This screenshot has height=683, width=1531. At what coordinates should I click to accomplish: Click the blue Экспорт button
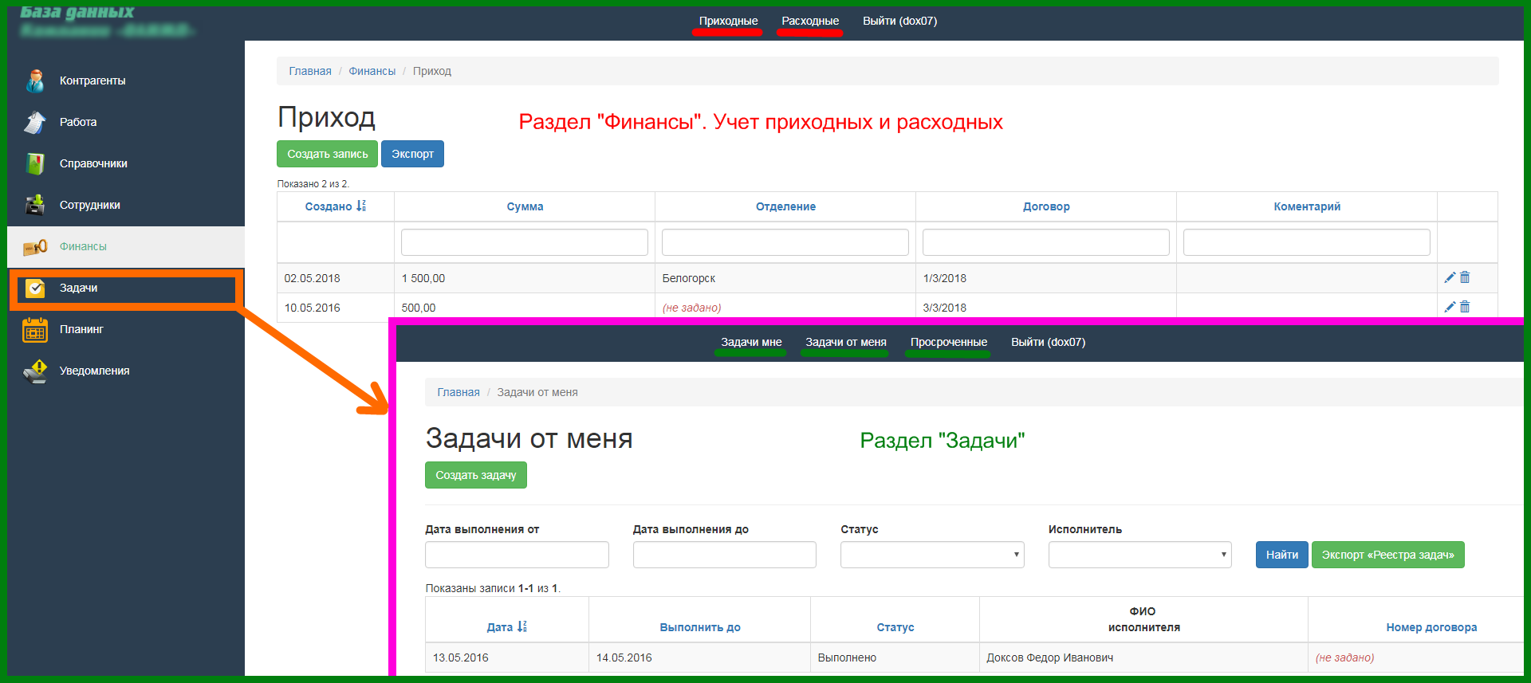(x=412, y=154)
